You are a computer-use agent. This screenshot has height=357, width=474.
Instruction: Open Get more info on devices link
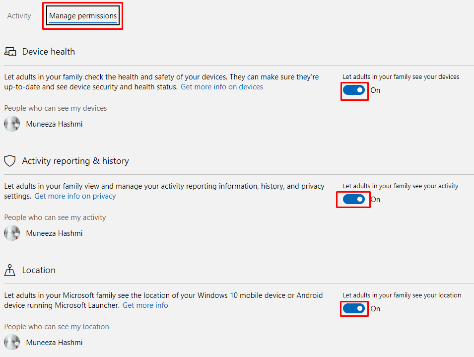tap(222, 87)
